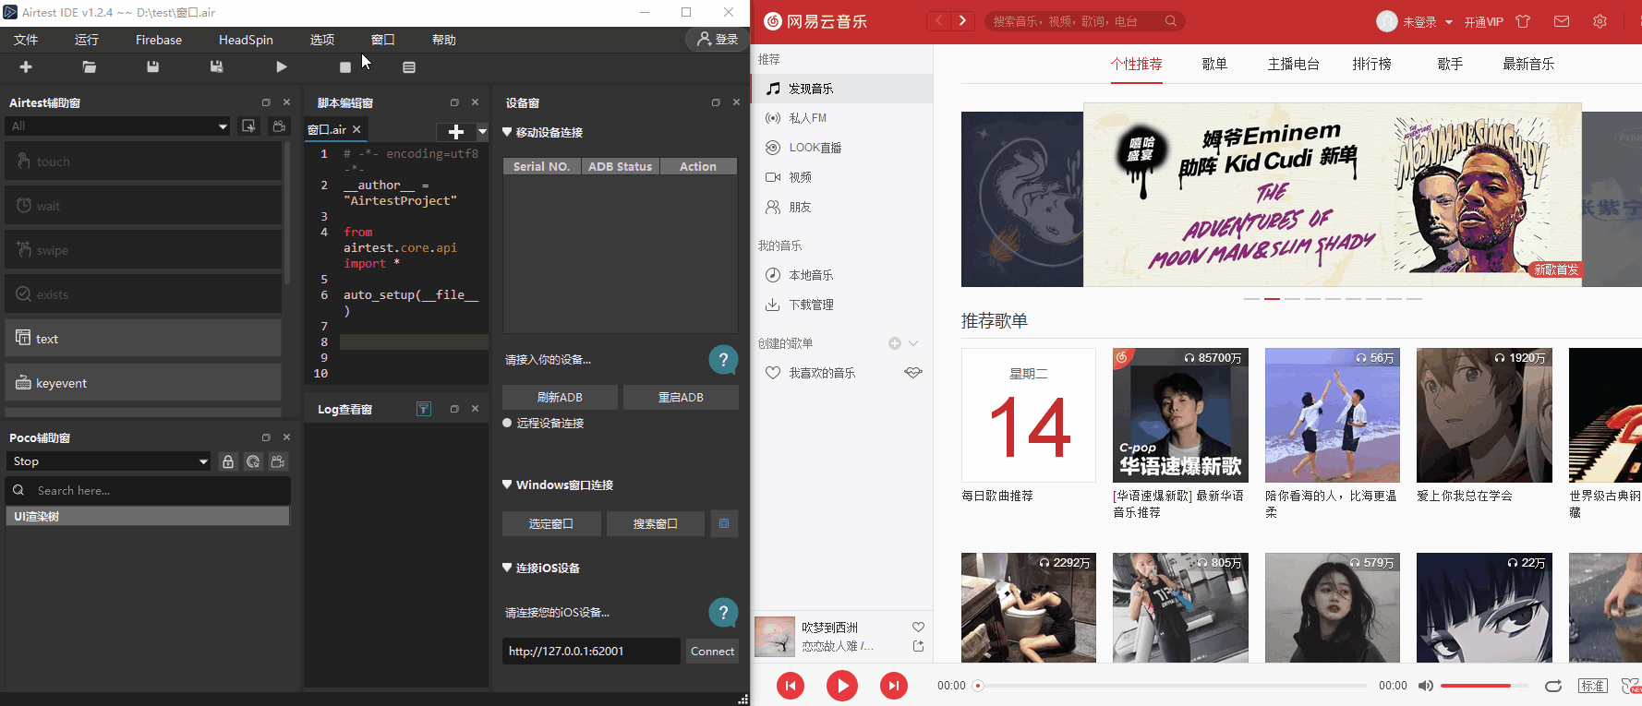The image size is (1642, 706).
Task: Open the skin (T-shirt) icon in NetEase Music
Action: click(1523, 21)
